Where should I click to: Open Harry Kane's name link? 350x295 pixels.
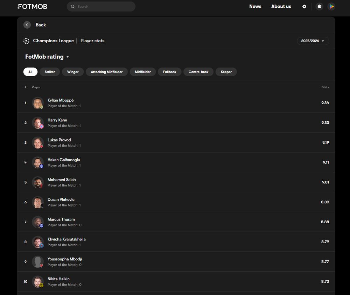click(x=57, y=120)
